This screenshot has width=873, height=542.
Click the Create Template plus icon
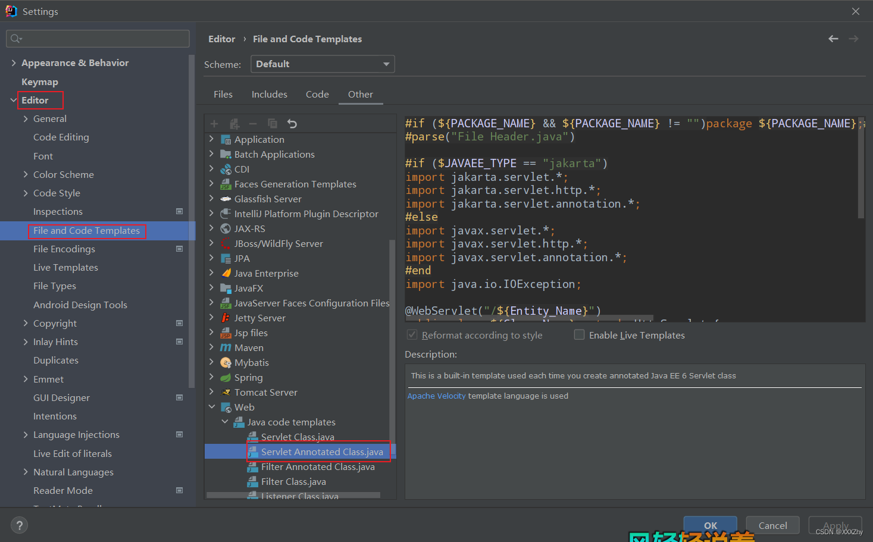point(214,123)
